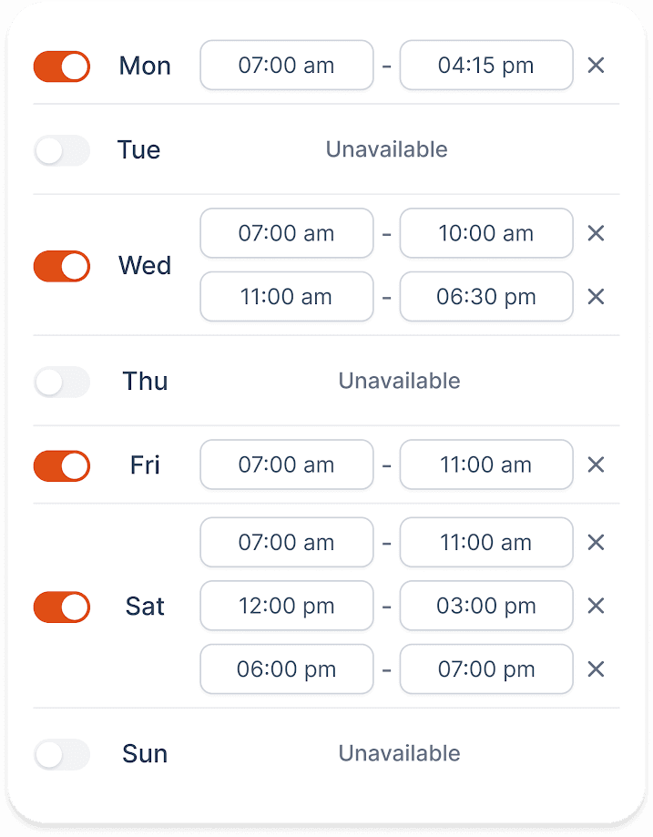Delete Wednesday's 07:00 am – 10:00 am slot
The height and width of the screenshot is (837, 653).
596,233
